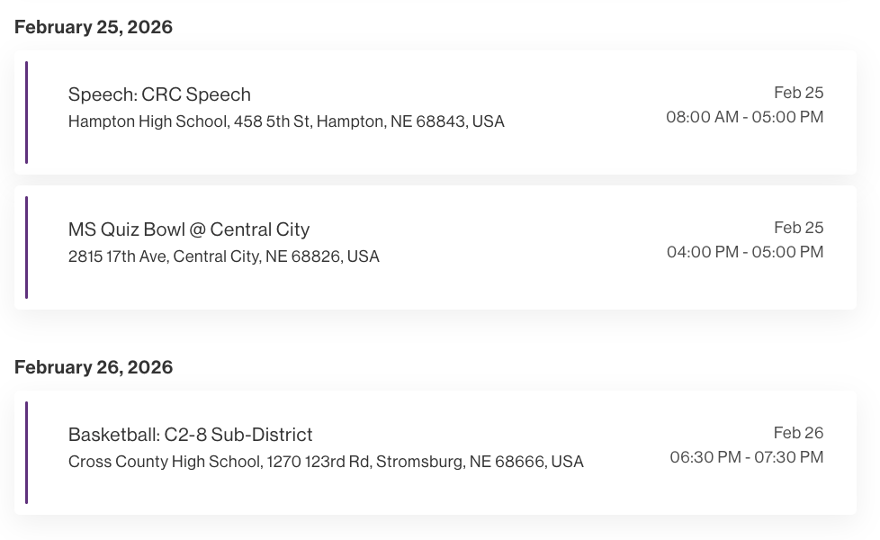The image size is (880, 540).
Task: Click the Feb 25 label on Speech event
Action: click(798, 93)
